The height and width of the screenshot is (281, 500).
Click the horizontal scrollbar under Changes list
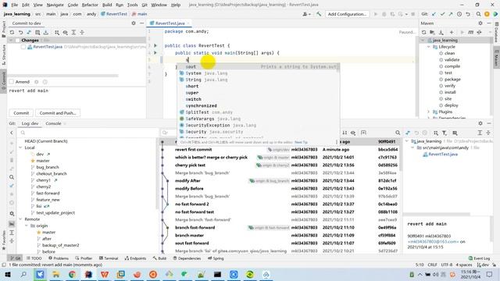(63, 76)
